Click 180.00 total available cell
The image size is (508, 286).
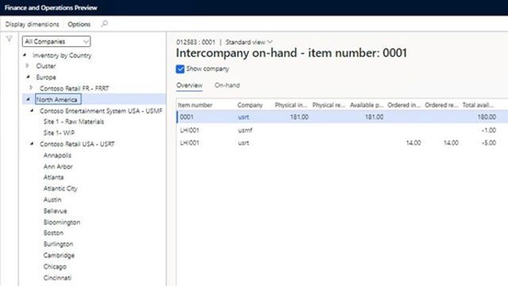(487, 117)
